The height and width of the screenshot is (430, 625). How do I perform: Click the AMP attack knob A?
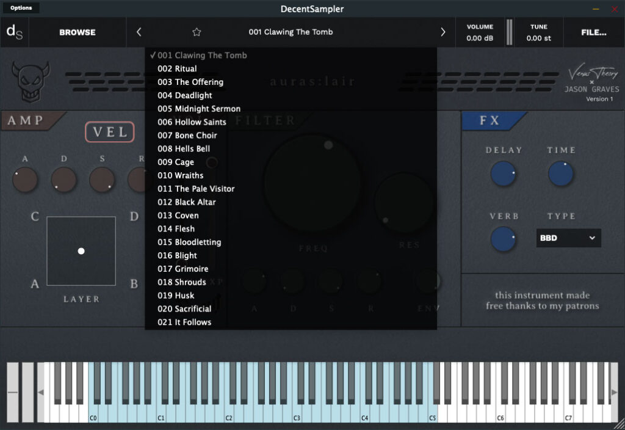(25, 180)
